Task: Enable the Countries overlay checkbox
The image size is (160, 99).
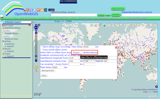Action: 3,44
